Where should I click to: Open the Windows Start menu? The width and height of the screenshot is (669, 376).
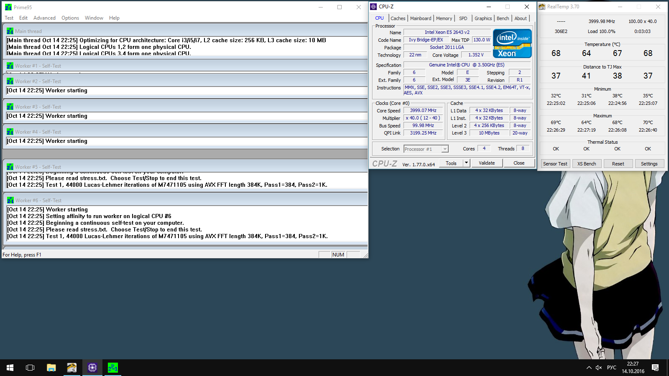(x=10, y=368)
